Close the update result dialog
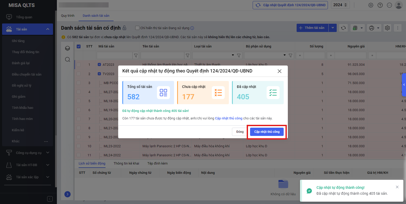This screenshot has width=406, height=204. [280, 71]
